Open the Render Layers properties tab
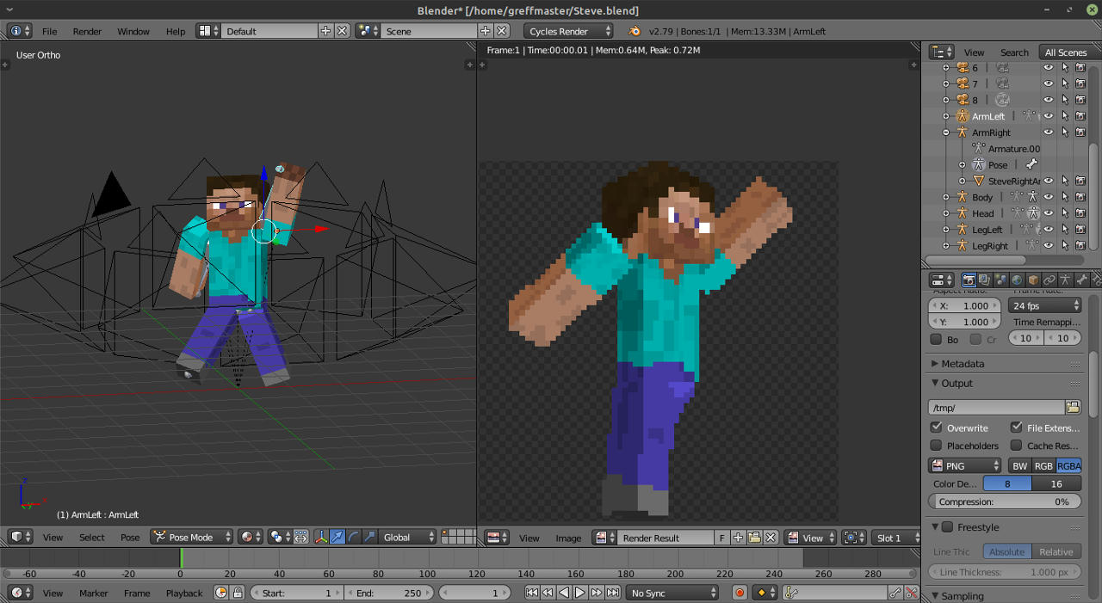The height and width of the screenshot is (603, 1102). tap(984, 280)
